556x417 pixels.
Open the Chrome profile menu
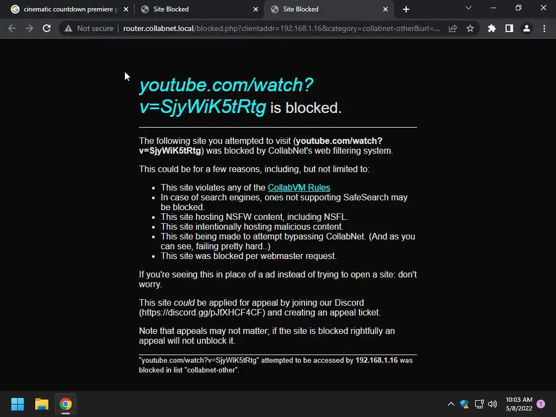[527, 28]
